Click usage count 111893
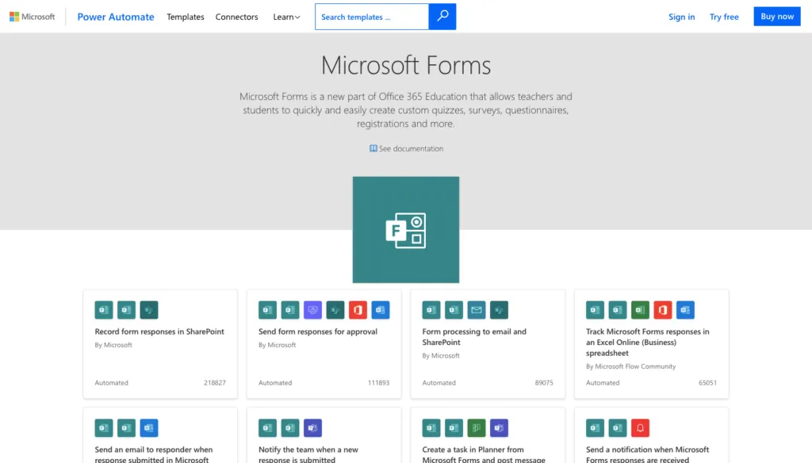The height and width of the screenshot is (463, 812). pos(378,383)
